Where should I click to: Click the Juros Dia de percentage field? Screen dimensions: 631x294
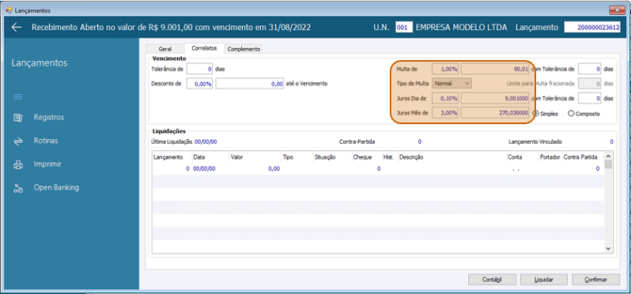tap(445, 99)
